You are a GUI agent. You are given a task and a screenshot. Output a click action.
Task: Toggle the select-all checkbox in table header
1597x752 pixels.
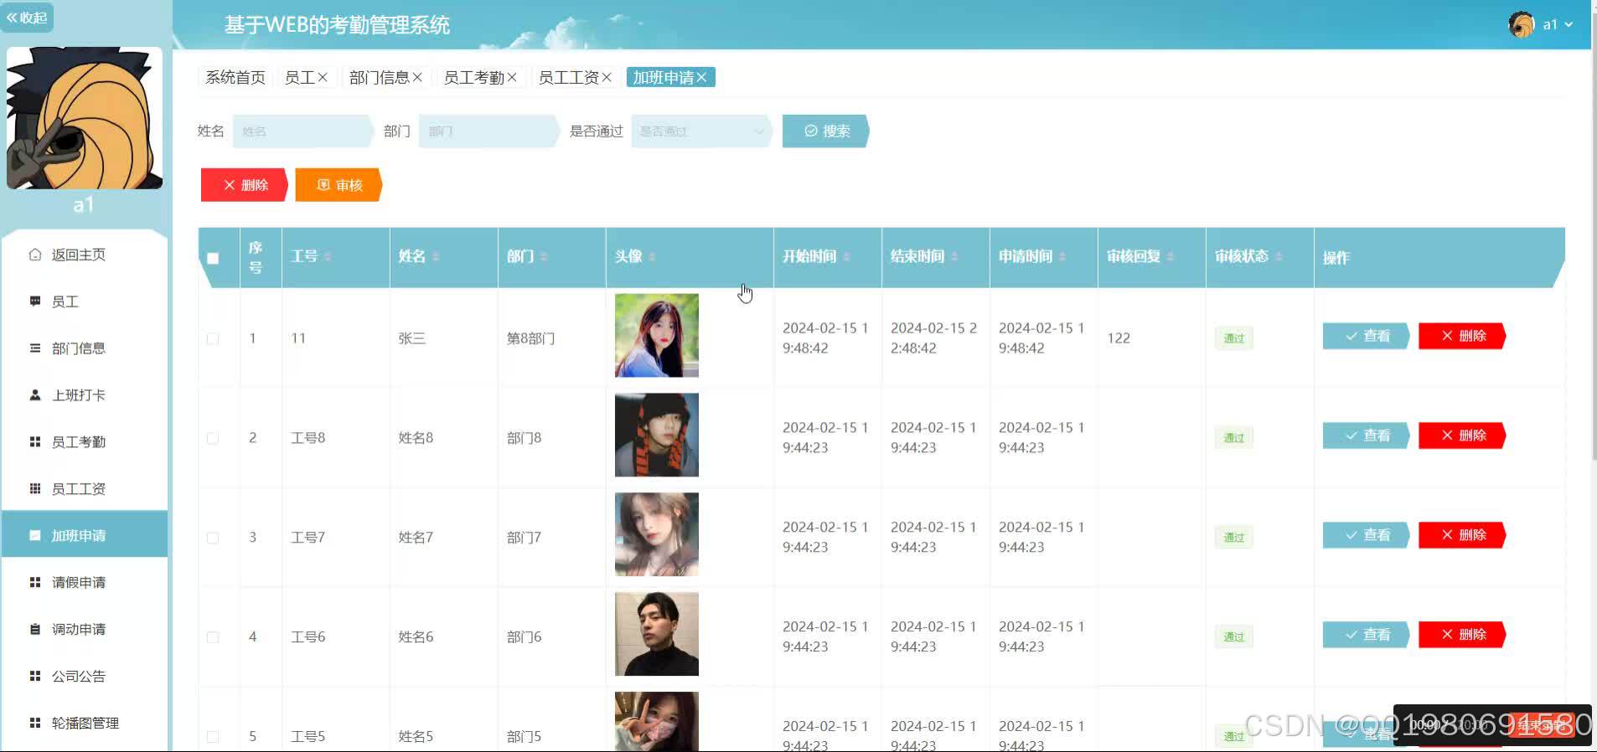213,258
